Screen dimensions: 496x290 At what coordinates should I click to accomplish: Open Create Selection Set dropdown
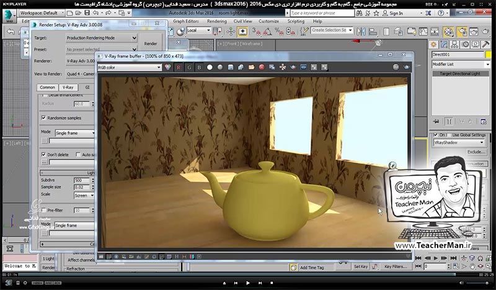coord(332,30)
